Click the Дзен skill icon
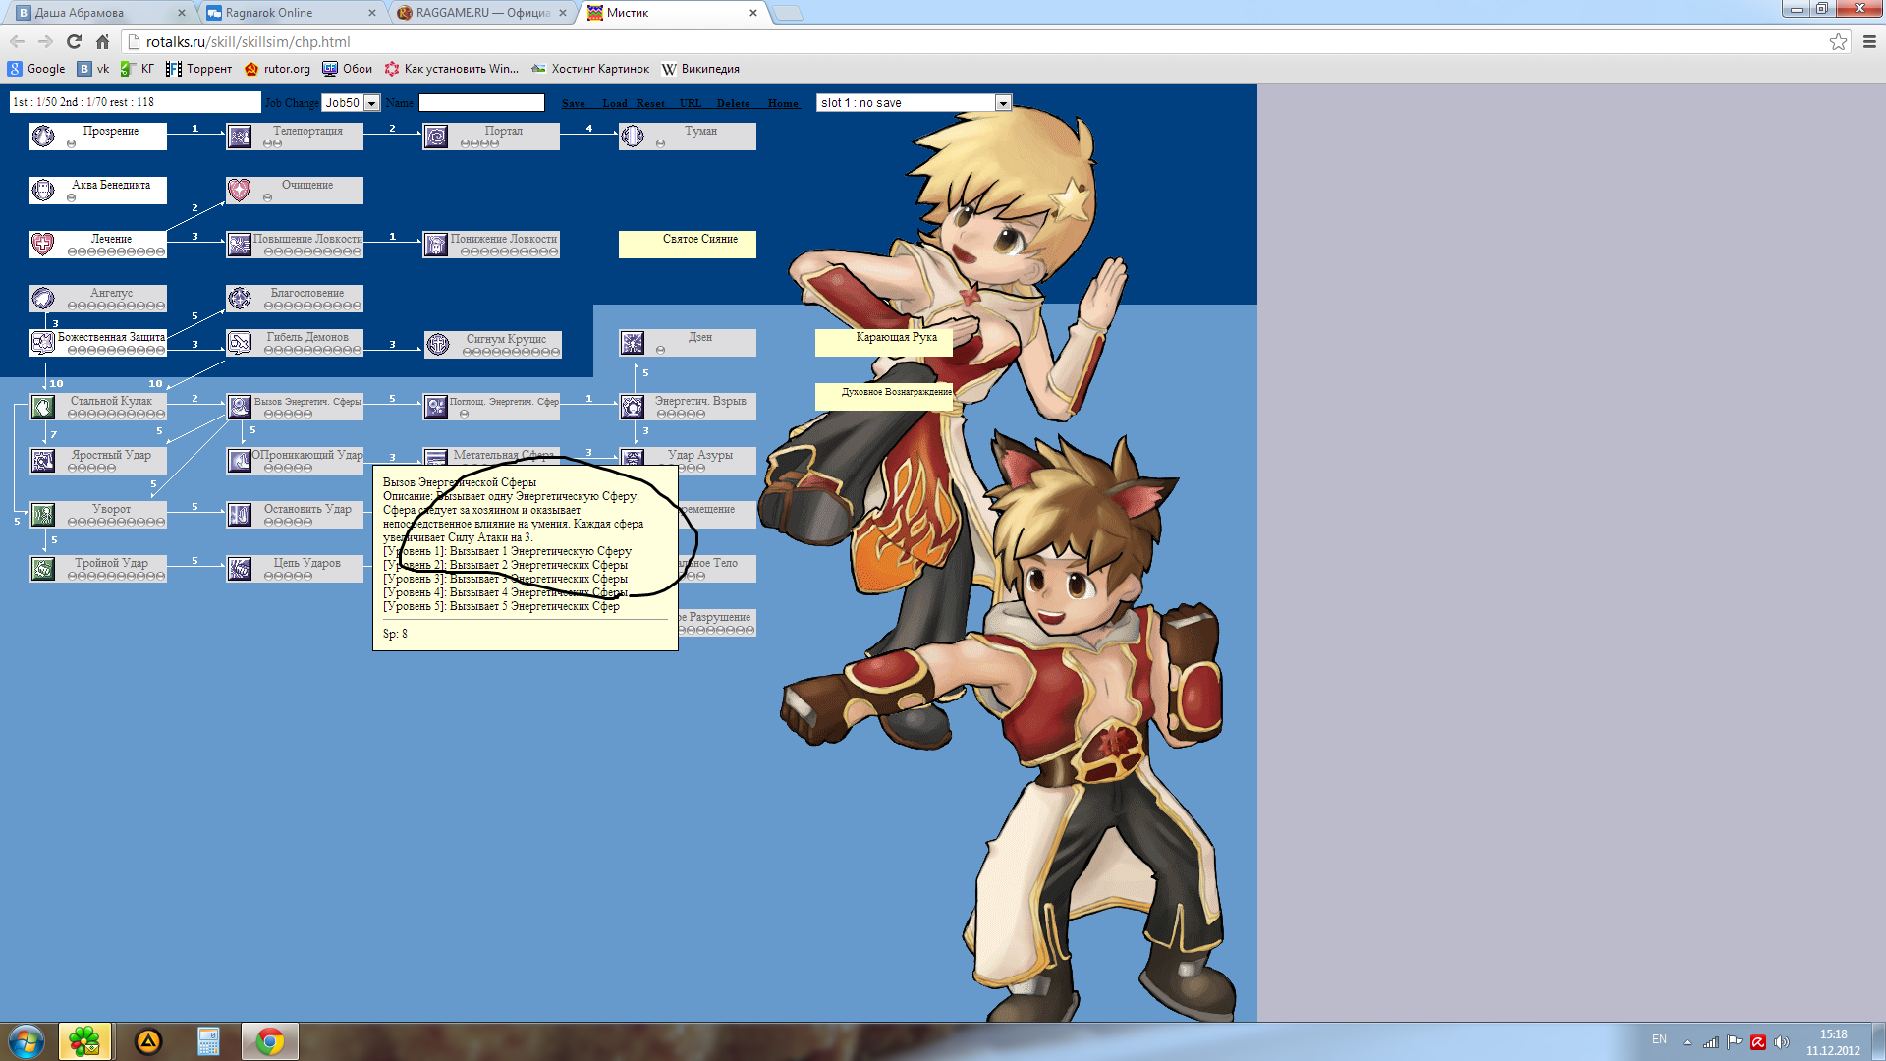 pyautogui.click(x=633, y=342)
